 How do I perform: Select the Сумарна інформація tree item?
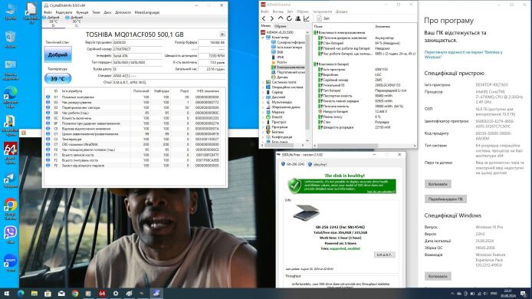[287, 42]
